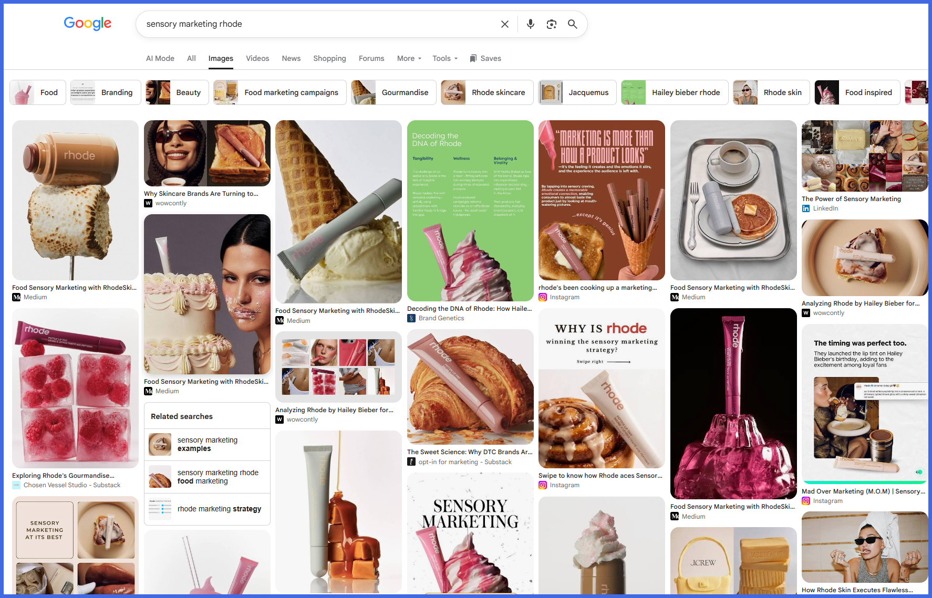
Task: Switch to the Shopping tab
Action: (x=329, y=58)
